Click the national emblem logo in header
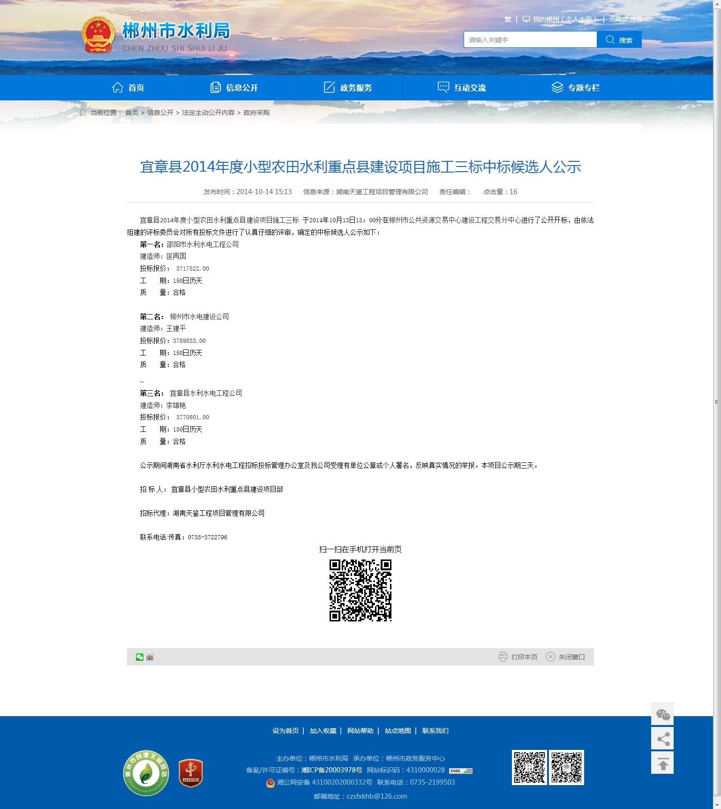The height and width of the screenshot is (809, 721). point(98,35)
